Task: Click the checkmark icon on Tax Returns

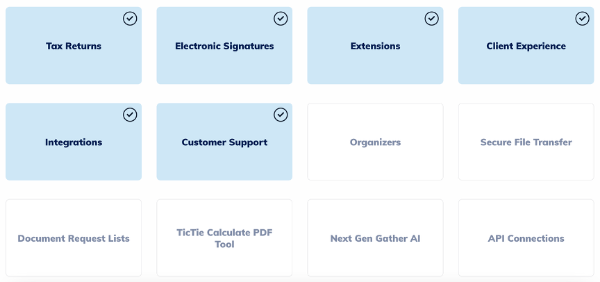Action: tap(130, 18)
